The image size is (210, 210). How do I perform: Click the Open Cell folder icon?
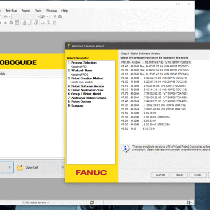19,167
